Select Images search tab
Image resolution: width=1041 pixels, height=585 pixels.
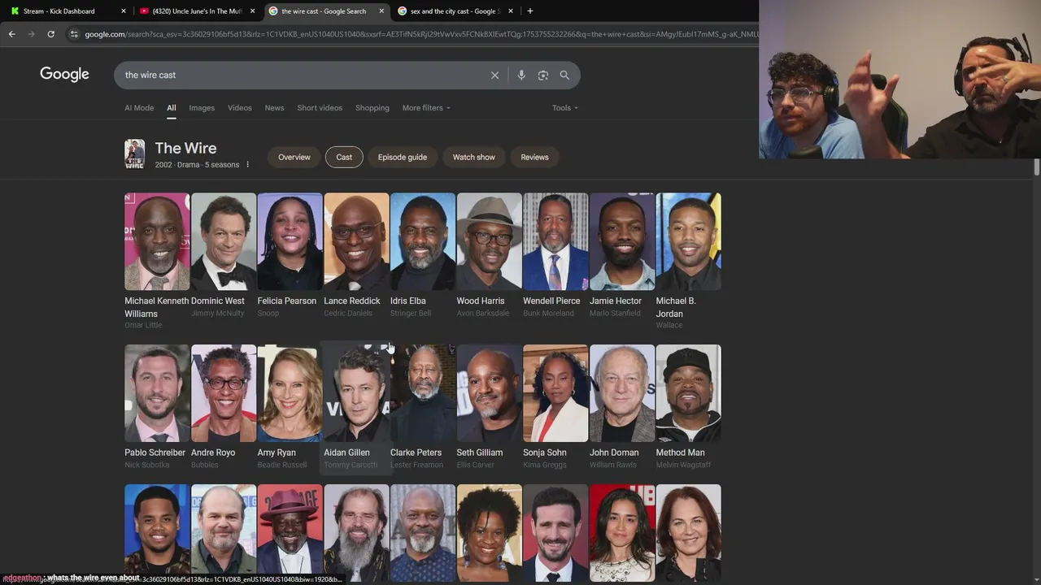[x=202, y=107]
